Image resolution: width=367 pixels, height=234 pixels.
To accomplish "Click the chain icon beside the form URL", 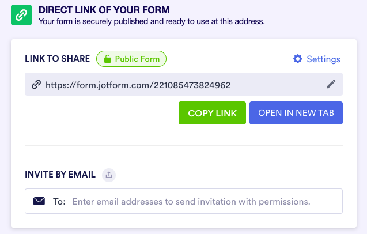I will point(36,85).
